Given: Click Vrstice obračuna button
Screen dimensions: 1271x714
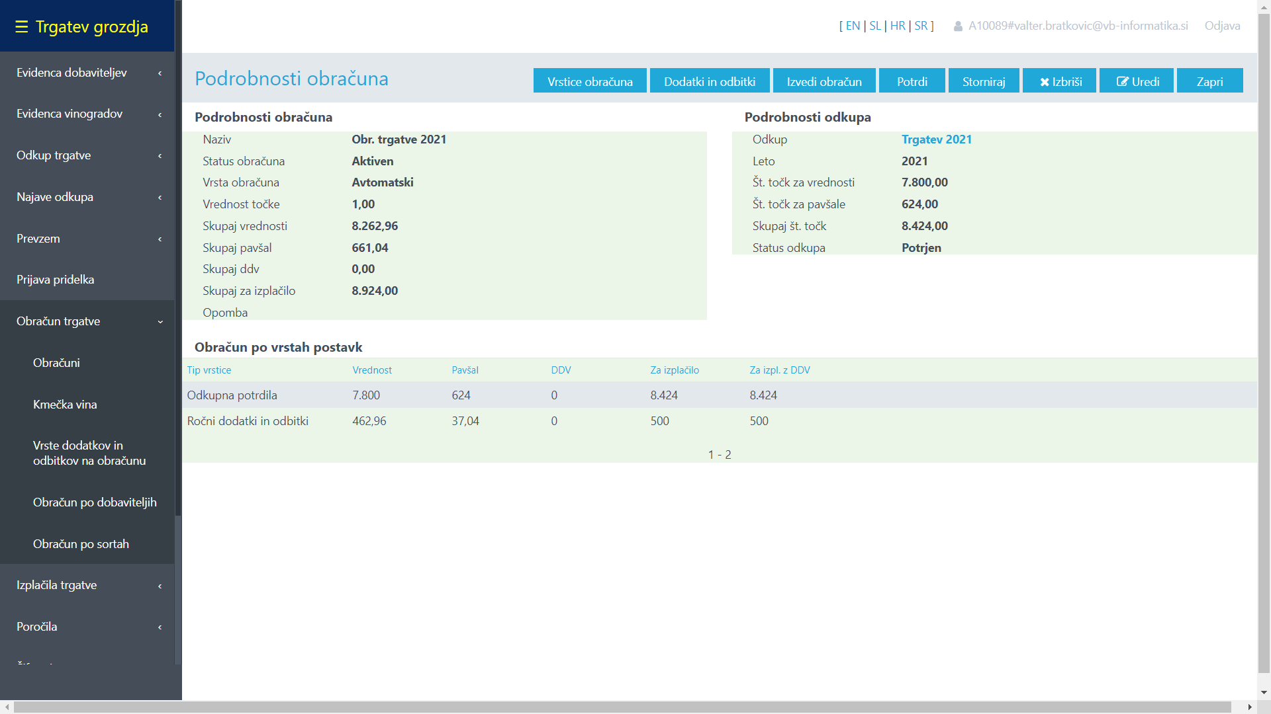Looking at the screenshot, I should (590, 81).
